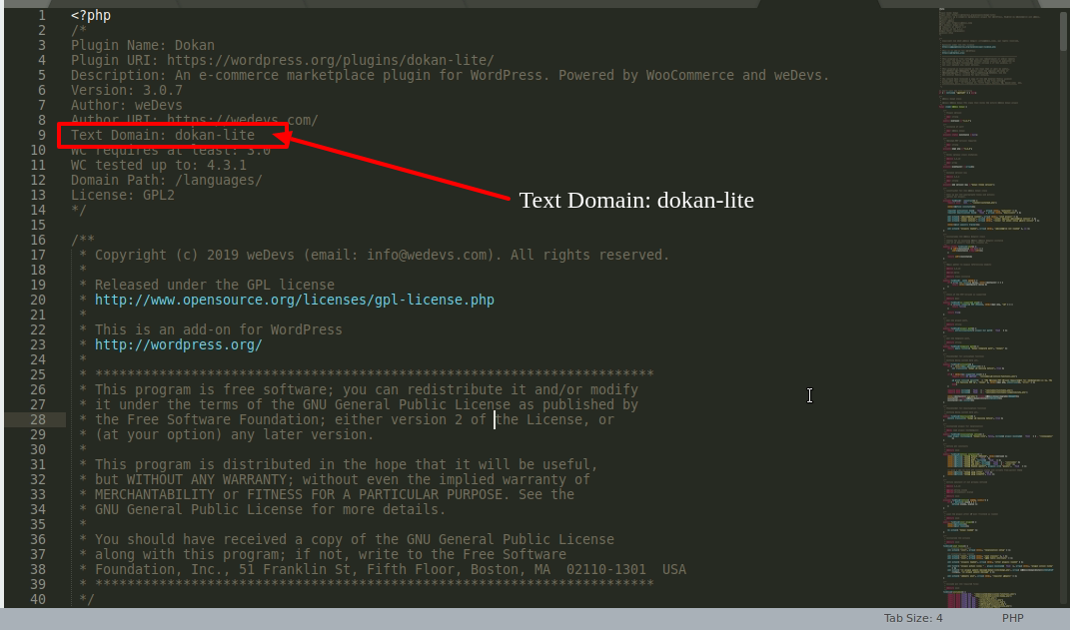Viewport: 1070px width, 630px height.
Task: Select line number 16 in the gutter
Action: 38,240
